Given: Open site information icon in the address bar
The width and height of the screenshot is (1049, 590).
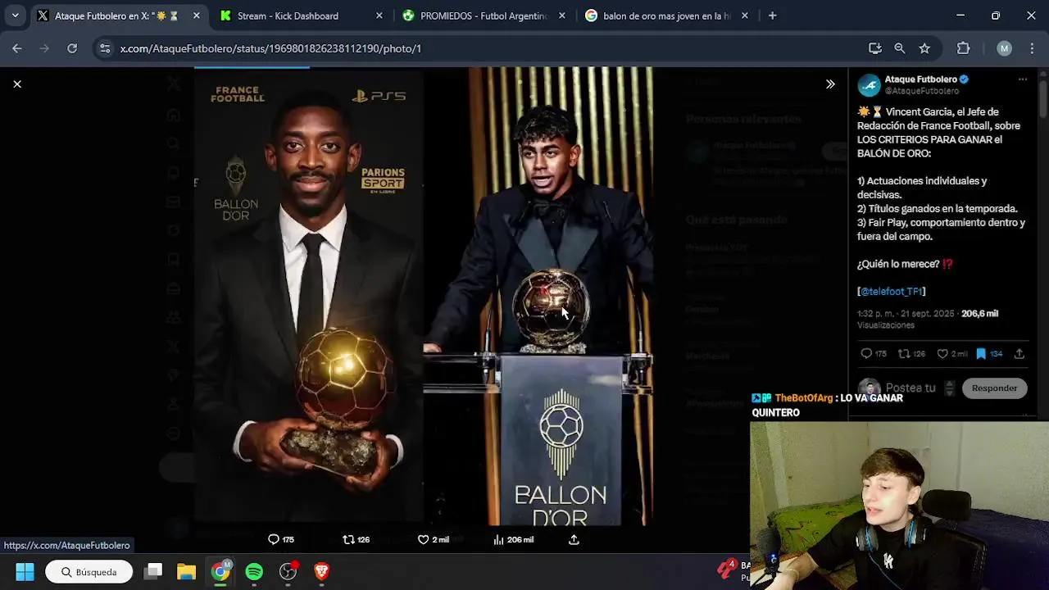Looking at the screenshot, I should pos(105,48).
